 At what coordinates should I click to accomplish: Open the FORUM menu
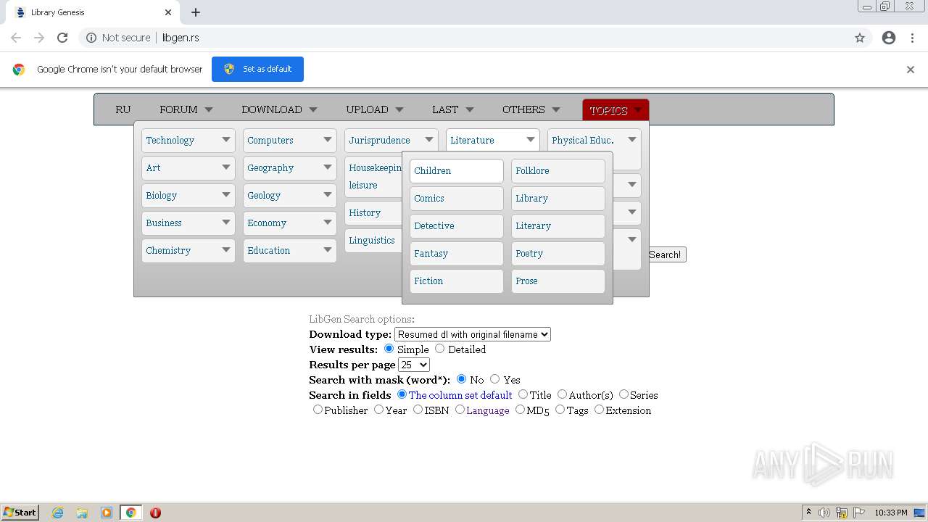tap(186, 109)
